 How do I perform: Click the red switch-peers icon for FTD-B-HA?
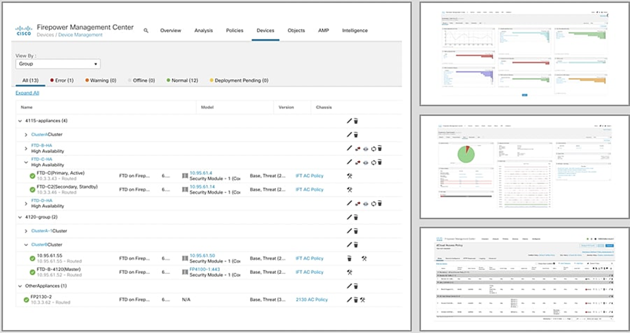coord(357,149)
